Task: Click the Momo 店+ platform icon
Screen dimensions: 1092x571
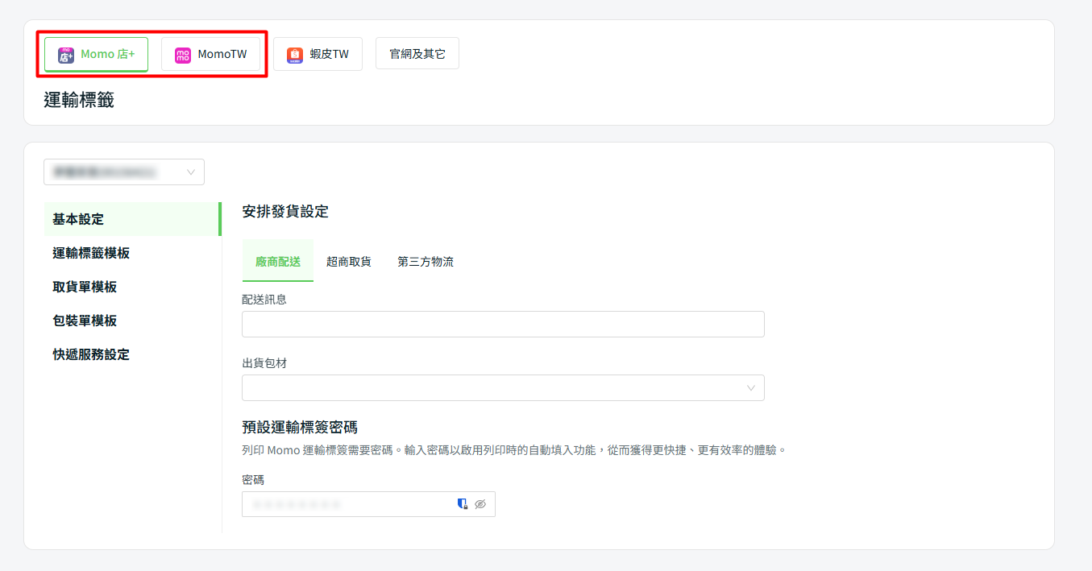Action: point(66,55)
